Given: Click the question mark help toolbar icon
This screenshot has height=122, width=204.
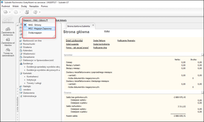Looking at the screenshot, I should 36,12.
